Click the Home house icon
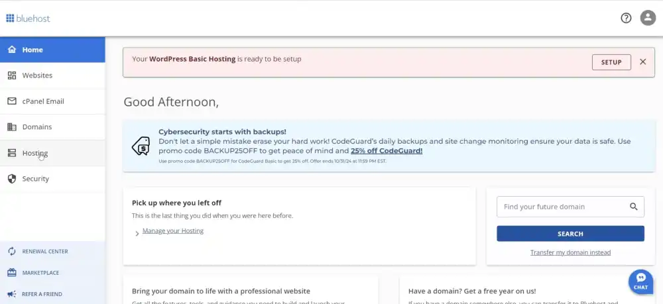 coord(12,50)
